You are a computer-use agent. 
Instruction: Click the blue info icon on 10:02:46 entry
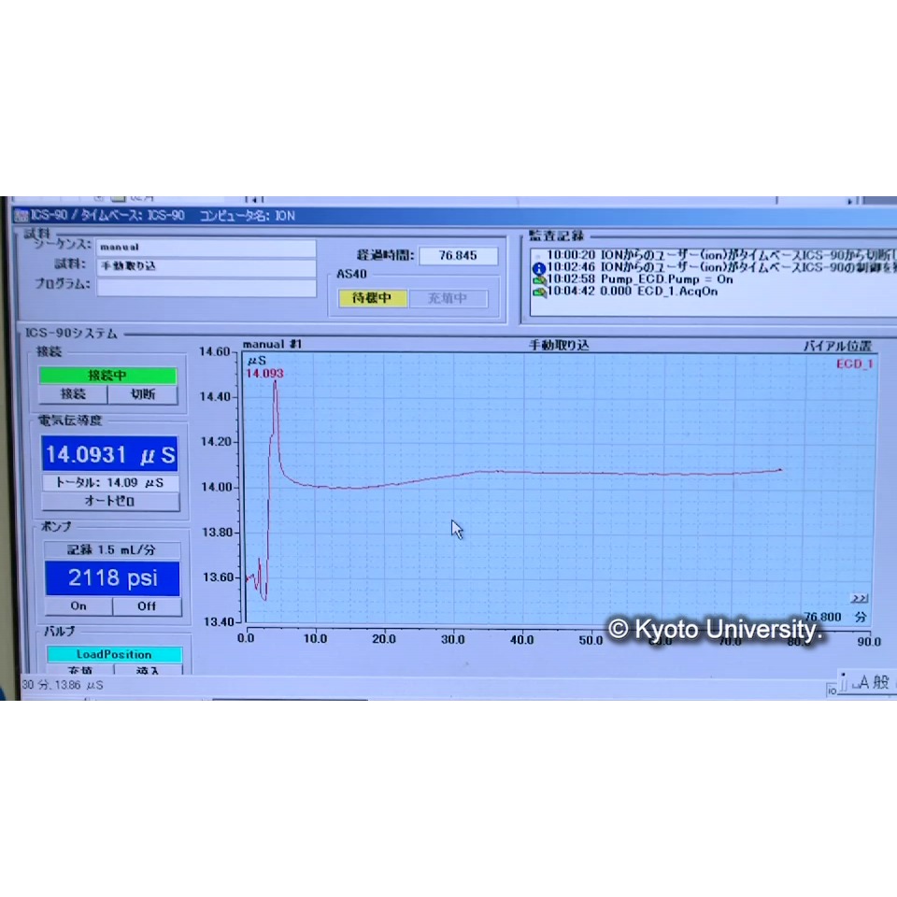(x=538, y=267)
